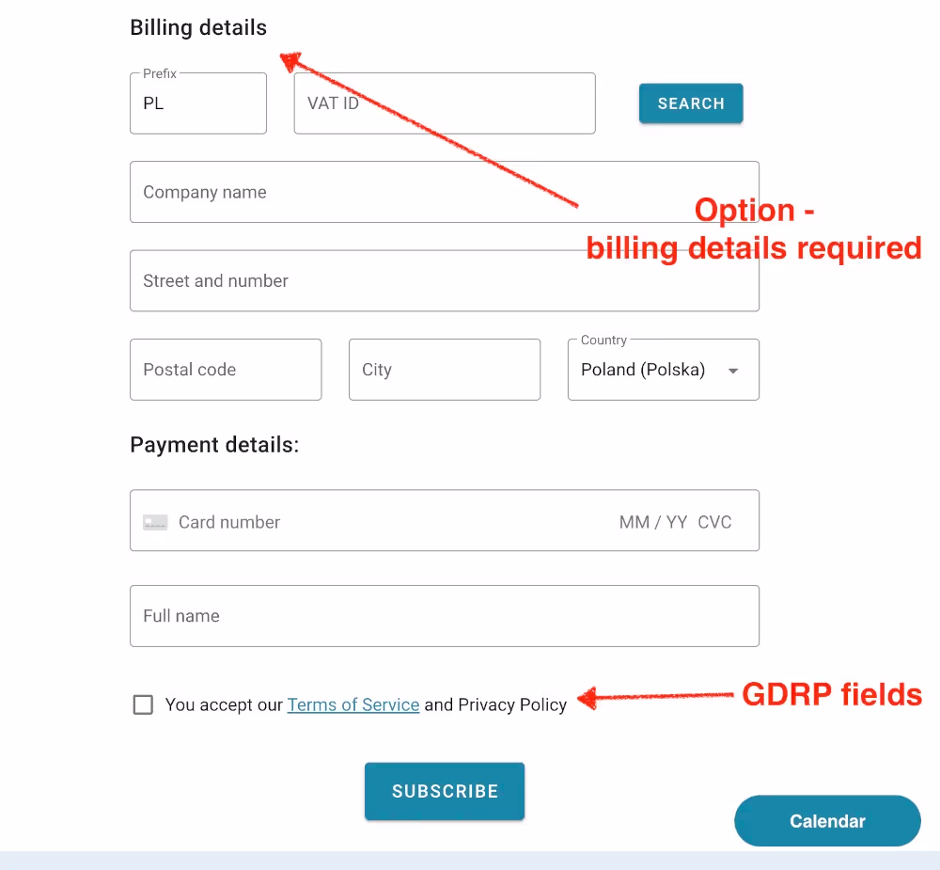Click the VAT ID input field
Screen dimensions: 940x870
[x=444, y=103]
